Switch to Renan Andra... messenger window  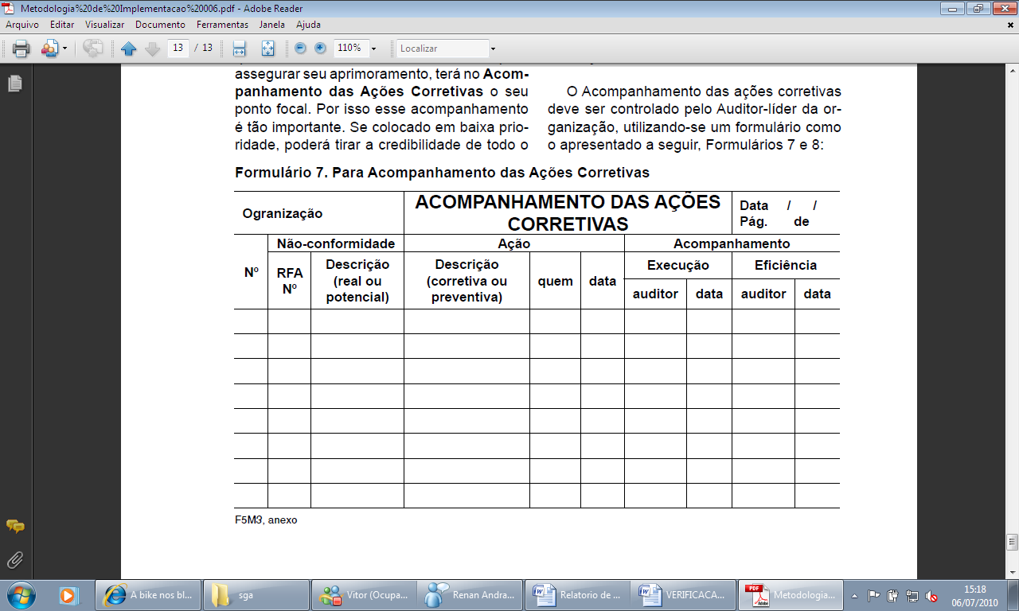click(x=471, y=595)
